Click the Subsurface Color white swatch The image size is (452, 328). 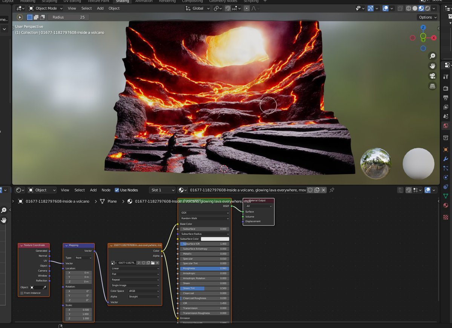pos(215,239)
